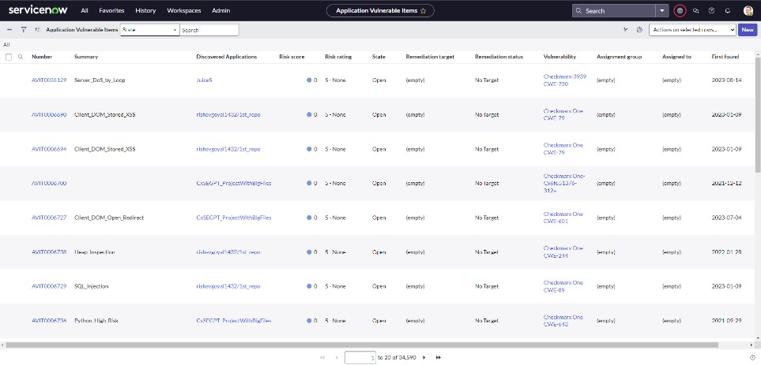
Task: Sort by the Number column header
Action: [42, 57]
